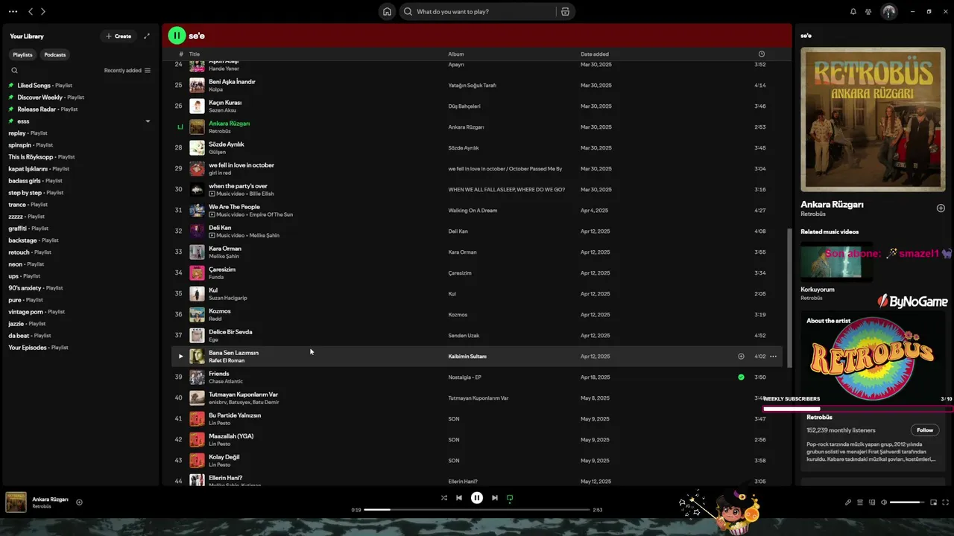
Task: Connect to a device
Action: (872, 502)
